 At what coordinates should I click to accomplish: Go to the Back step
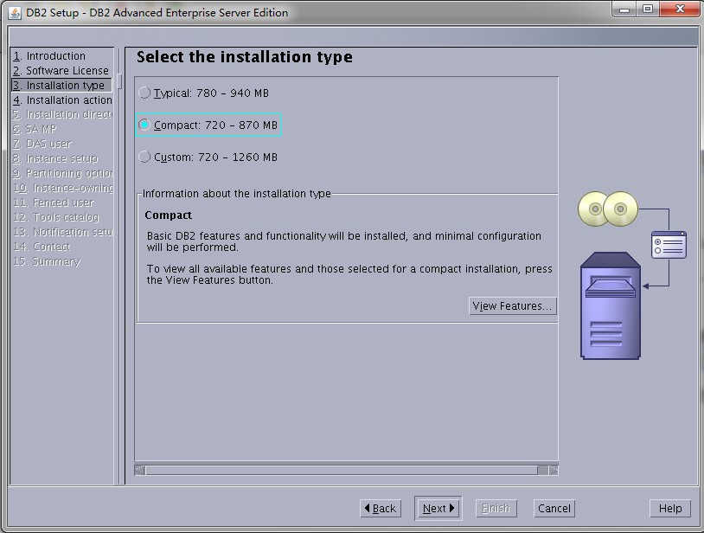[x=381, y=508]
